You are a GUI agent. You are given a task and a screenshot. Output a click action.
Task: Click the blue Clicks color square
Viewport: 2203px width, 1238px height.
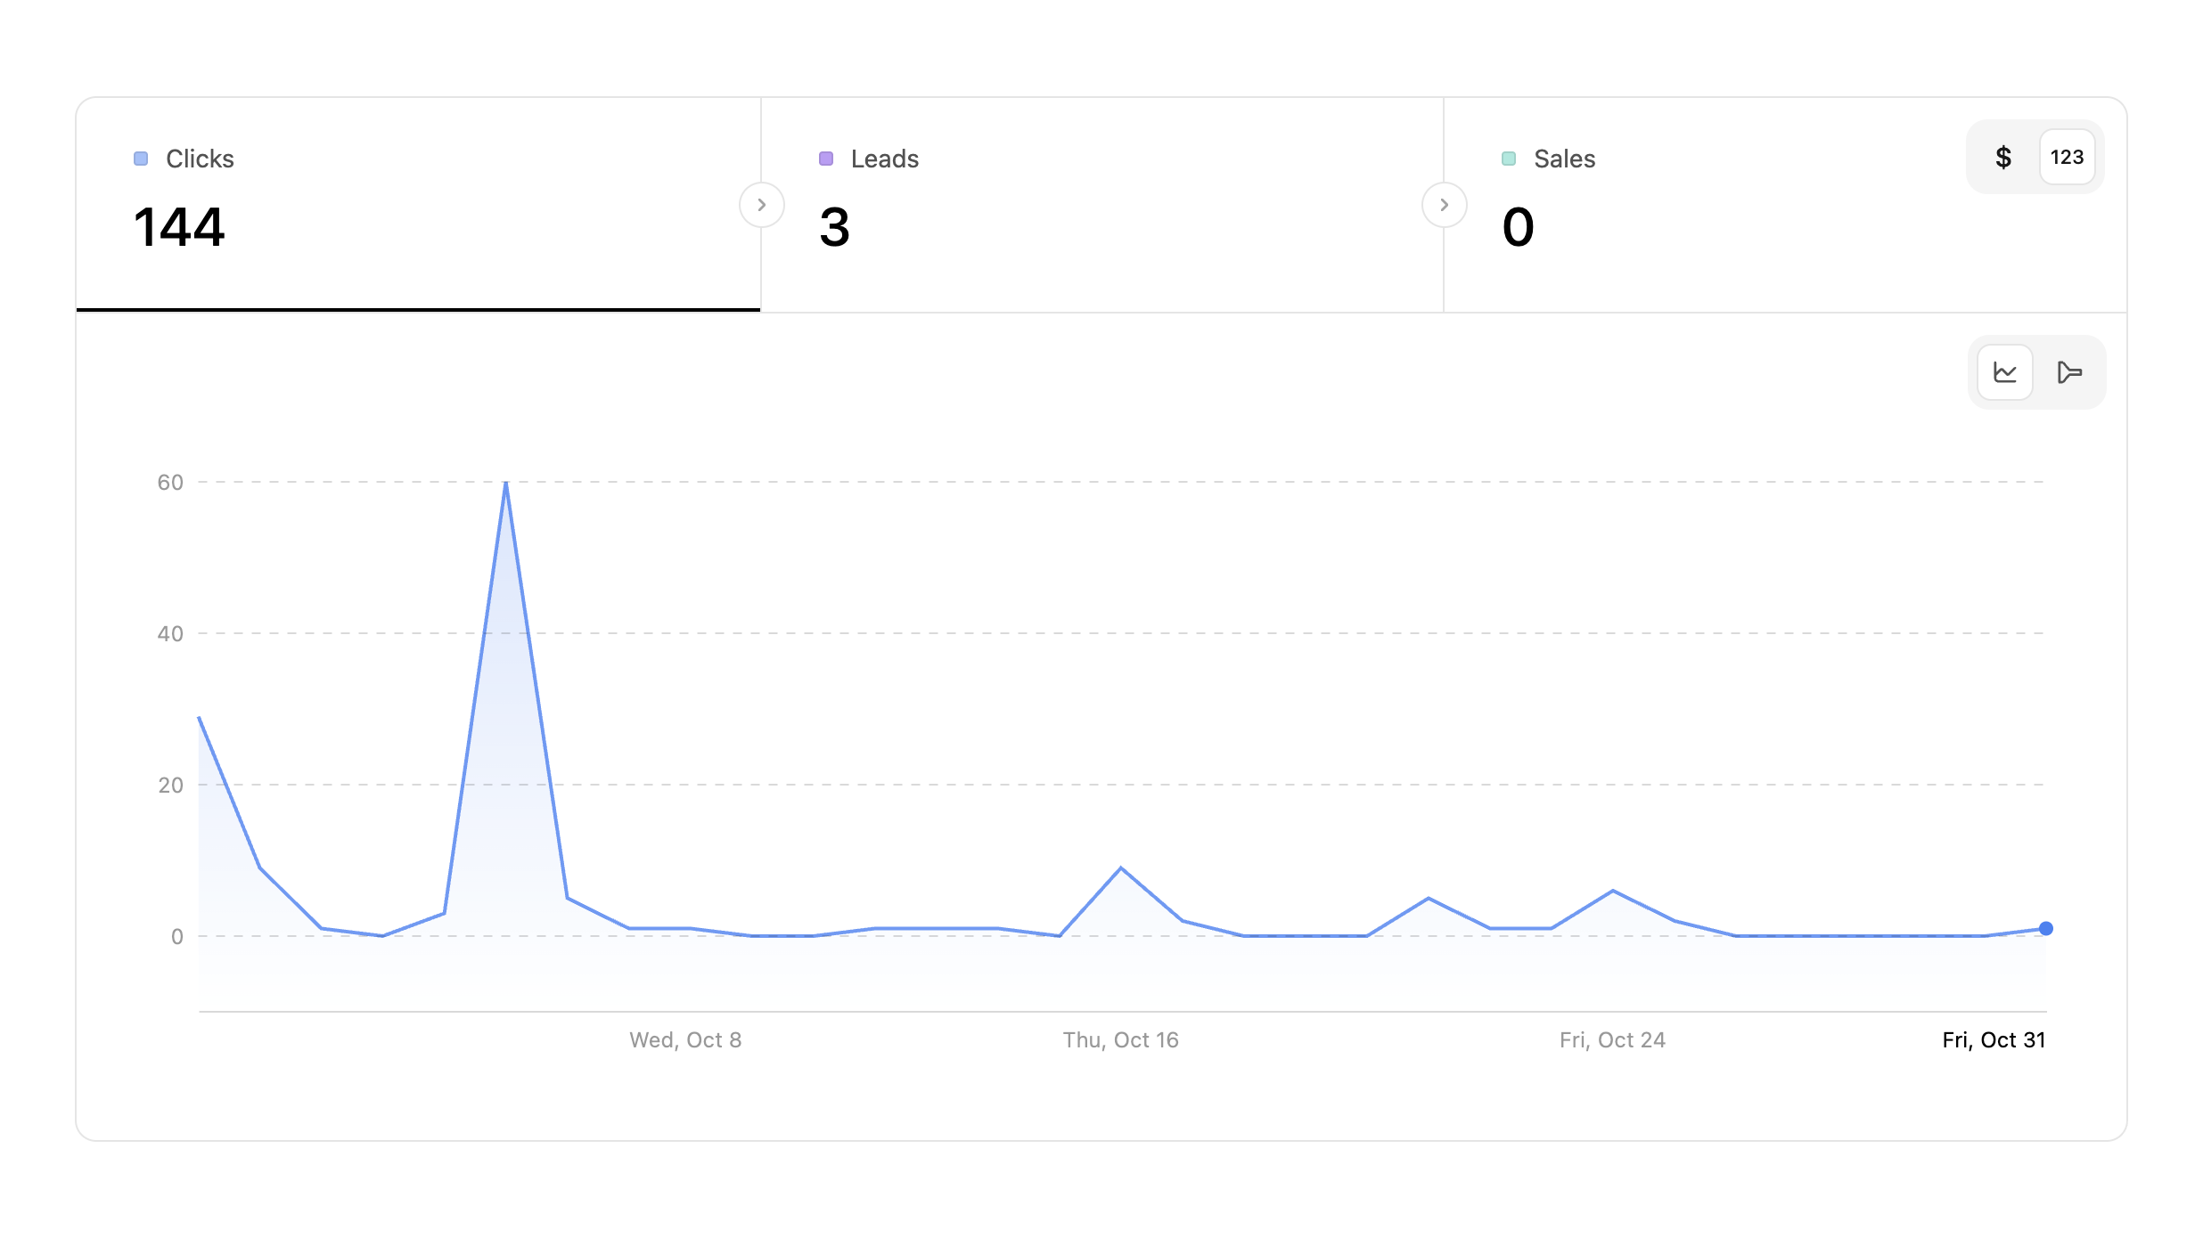[x=141, y=159]
